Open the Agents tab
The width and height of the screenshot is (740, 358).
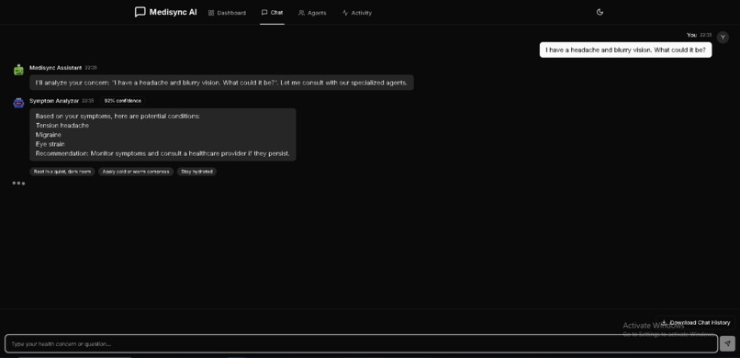point(312,13)
